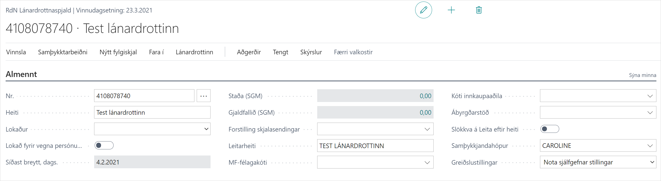Click the Heiti input field
Screen dimensions: 661x181
(x=152, y=112)
